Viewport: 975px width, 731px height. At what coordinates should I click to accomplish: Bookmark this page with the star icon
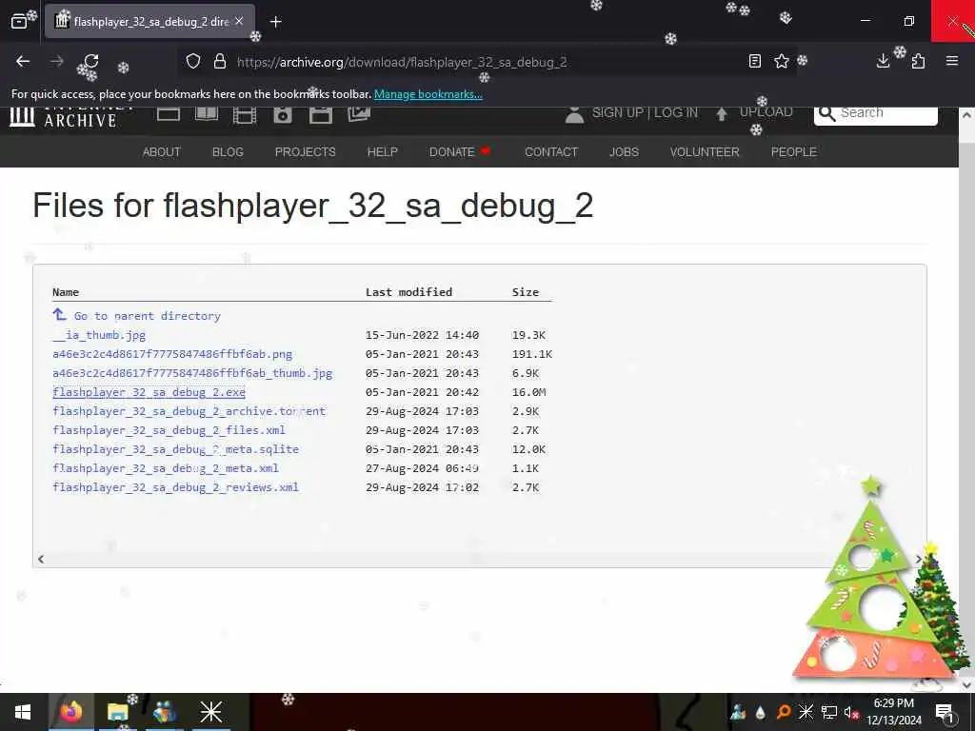782,61
